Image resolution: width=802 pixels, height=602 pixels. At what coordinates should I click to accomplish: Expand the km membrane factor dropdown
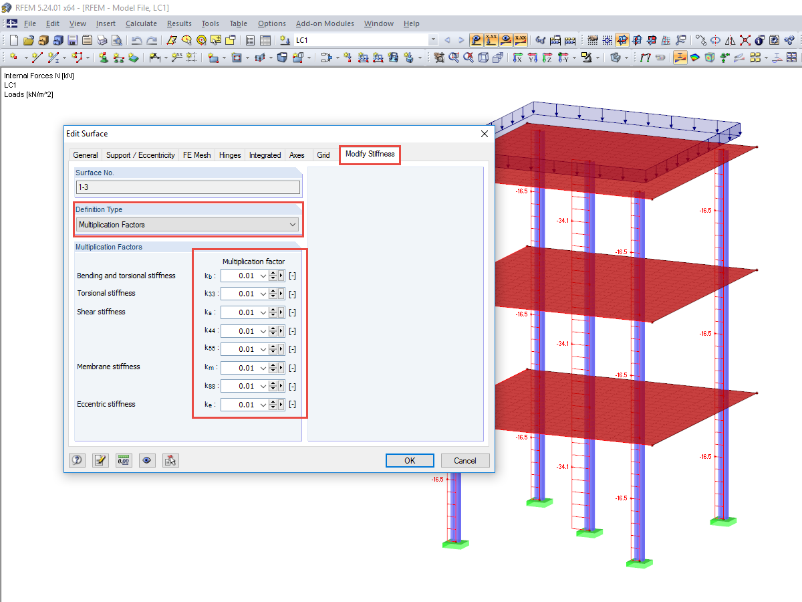[263, 368]
